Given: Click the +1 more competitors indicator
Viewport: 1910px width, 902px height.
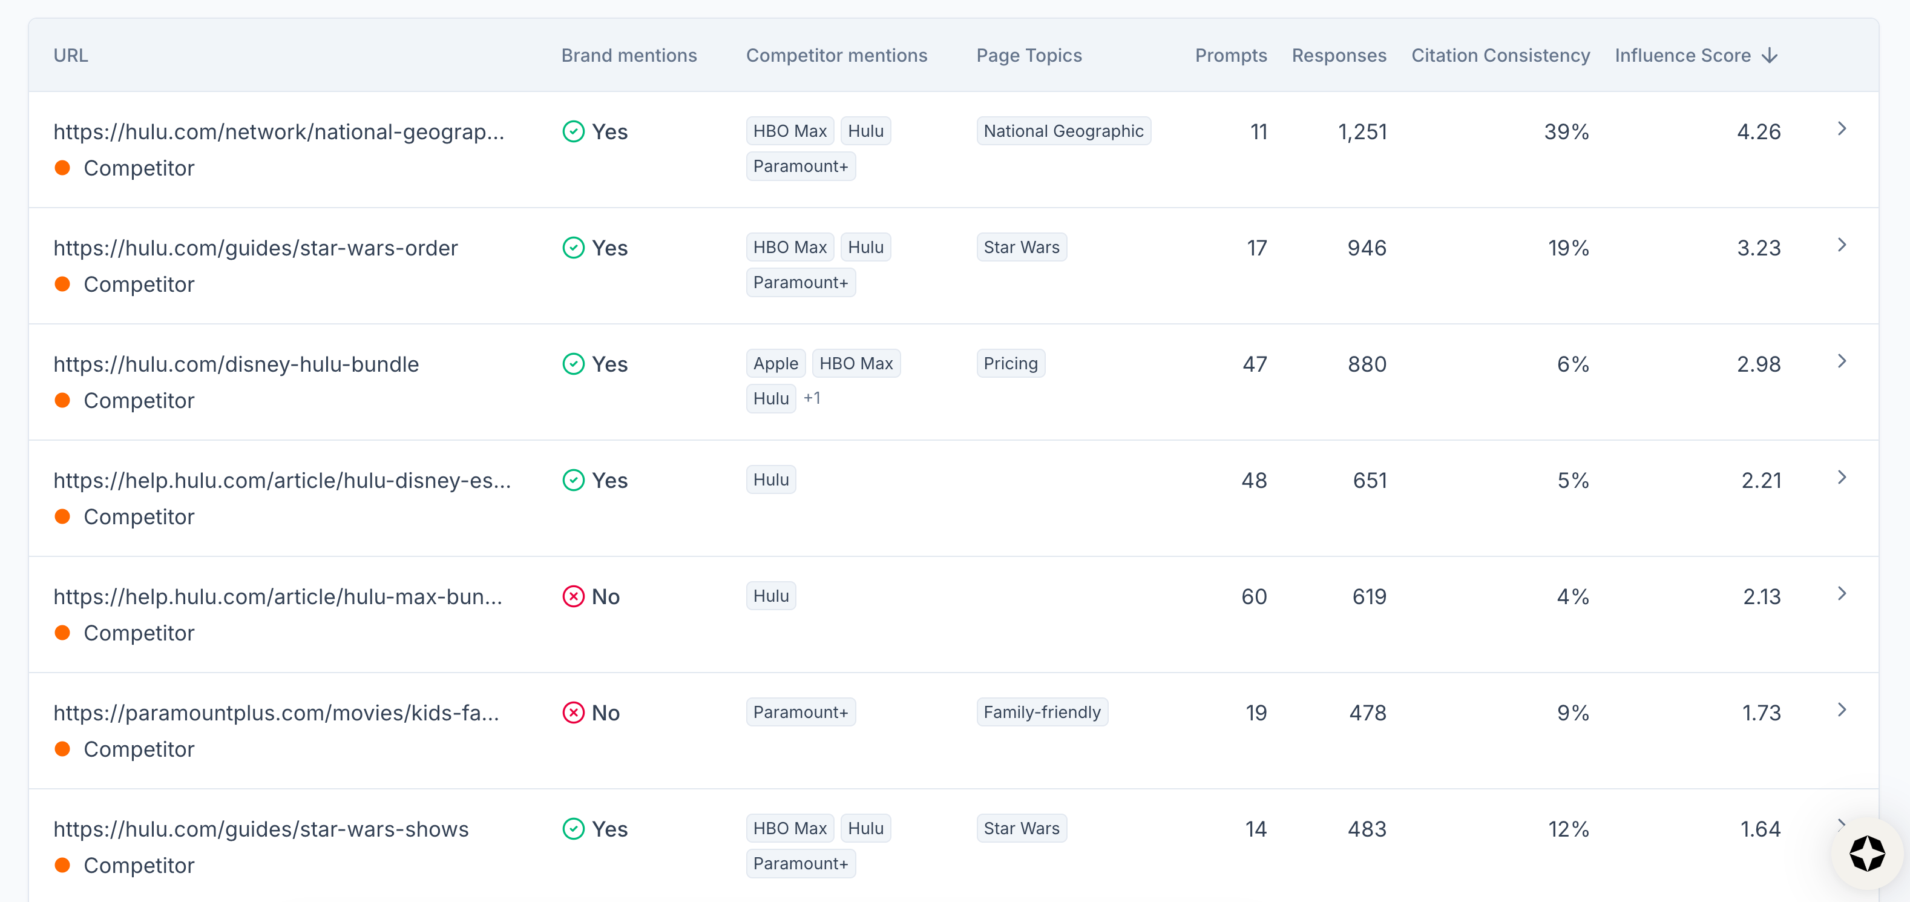Looking at the screenshot, I should pos(812,398).
